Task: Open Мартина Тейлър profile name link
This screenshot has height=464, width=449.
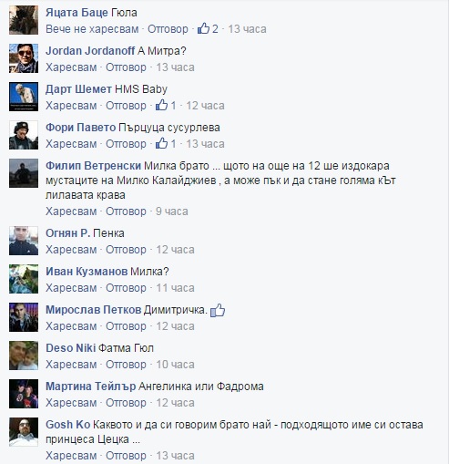Action: (x=91, y=387)
